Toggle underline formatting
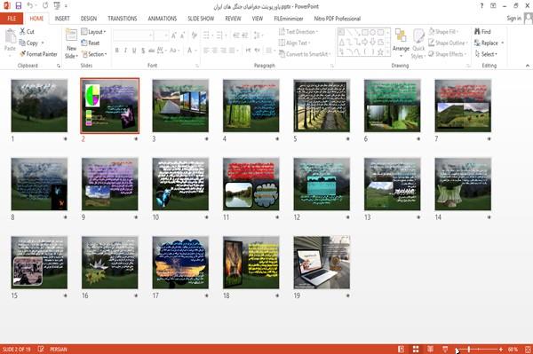 pos(134,51)
